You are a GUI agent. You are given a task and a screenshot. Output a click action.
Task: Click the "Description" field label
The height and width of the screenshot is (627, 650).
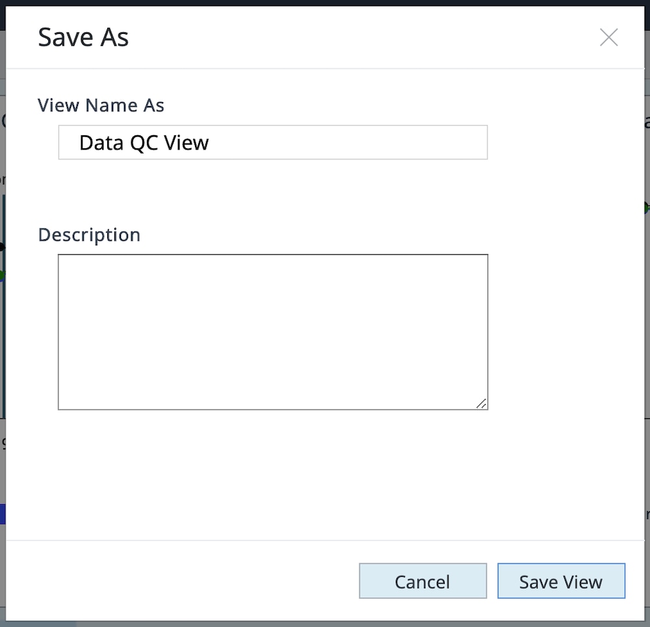tap(89, 234)
